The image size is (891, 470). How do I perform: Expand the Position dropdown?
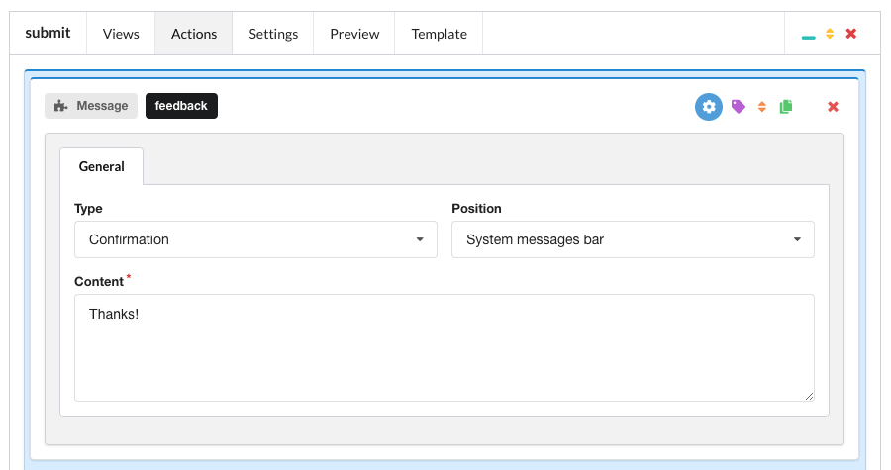(633, 239)
